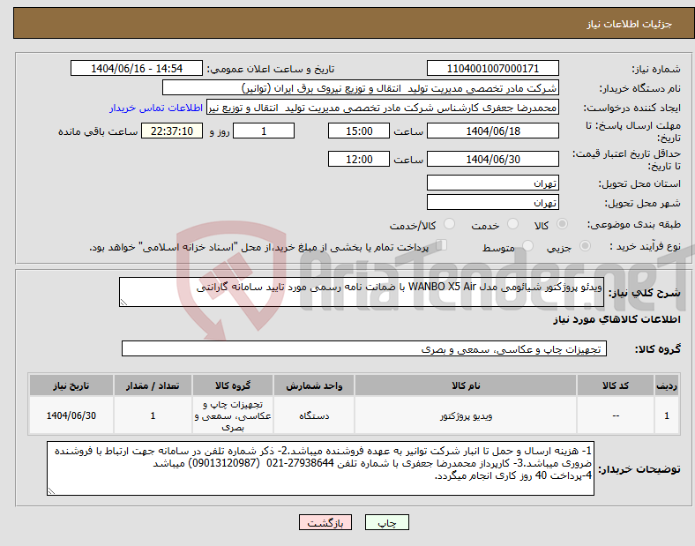
Task: Click the delivery city field تهران
Action: [x=492, y=203]
